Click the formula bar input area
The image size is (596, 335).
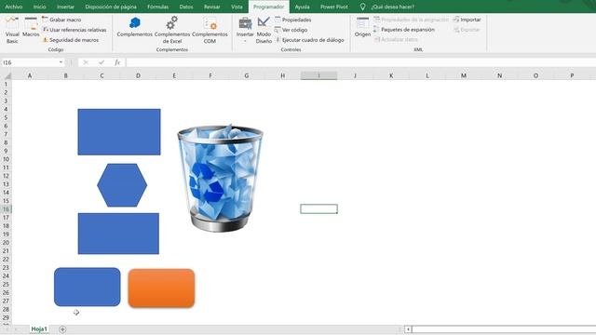(x=360, y=62)
